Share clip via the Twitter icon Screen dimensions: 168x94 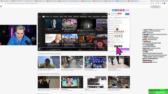coord(113,10)
